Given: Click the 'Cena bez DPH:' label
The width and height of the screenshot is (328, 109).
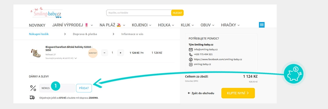Looking at the screenshot, I should [x=191, y=81].
